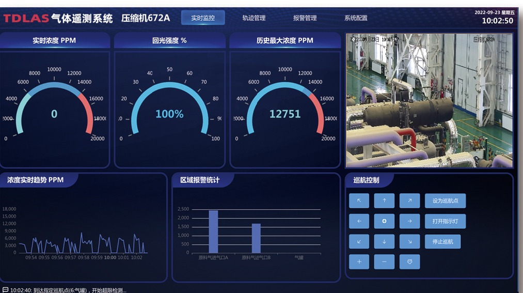
Task: Click the 气罐 label on alarm chart axis
Action: 299,258
